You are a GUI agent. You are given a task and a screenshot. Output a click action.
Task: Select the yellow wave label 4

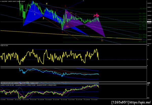(x=47, y=4)
